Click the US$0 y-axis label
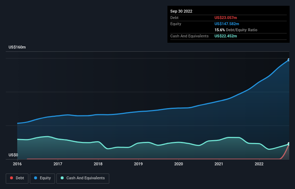This screenshot has height=189, width=295. (13, 155)
